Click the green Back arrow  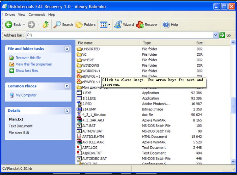[x=9, y=24]
